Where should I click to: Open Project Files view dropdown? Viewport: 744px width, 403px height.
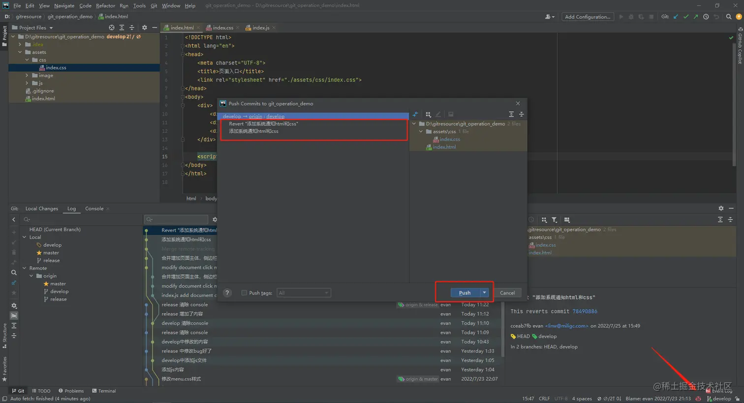pyautogui.click(x=33, y=28)
